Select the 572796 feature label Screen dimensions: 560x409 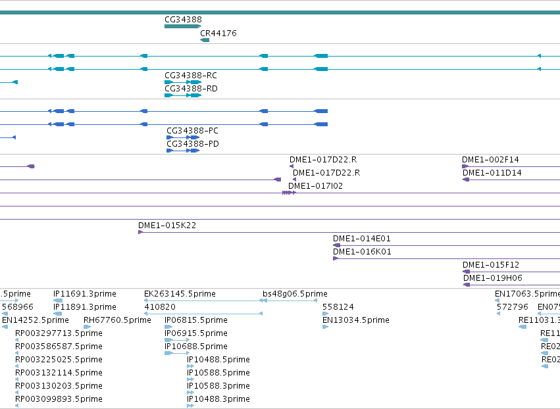[512, 307]
